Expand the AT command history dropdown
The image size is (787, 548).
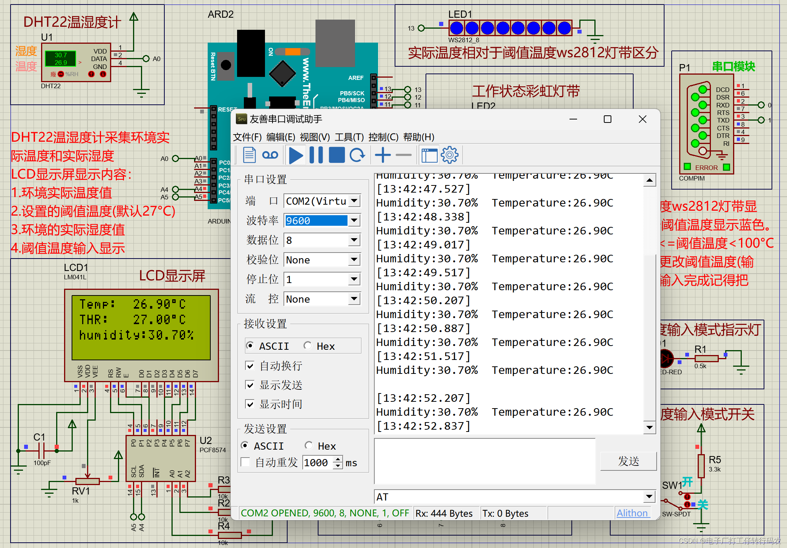point(649,496)
